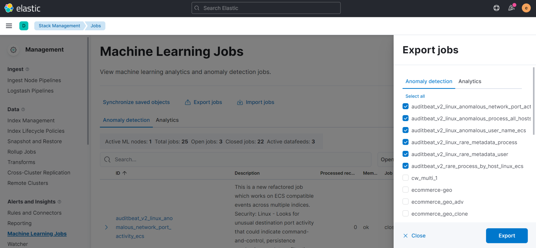Click the user avatar in the top right

[x=526, y=8]
